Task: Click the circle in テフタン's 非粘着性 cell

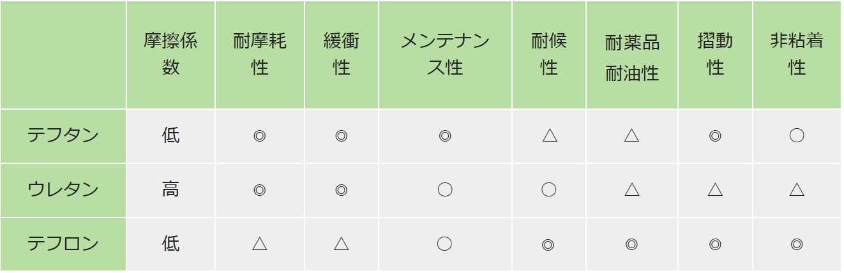Action: (x=797, y=135)
